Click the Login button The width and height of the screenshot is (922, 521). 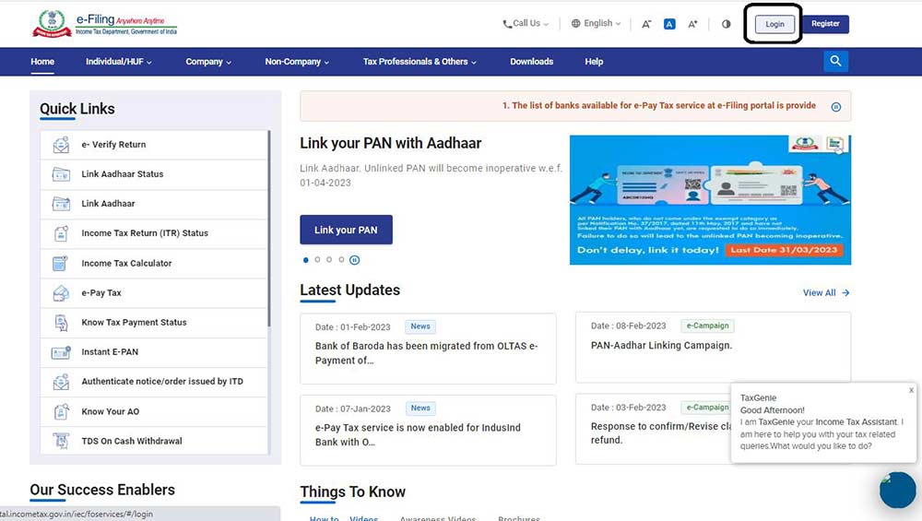pos(774,24)
